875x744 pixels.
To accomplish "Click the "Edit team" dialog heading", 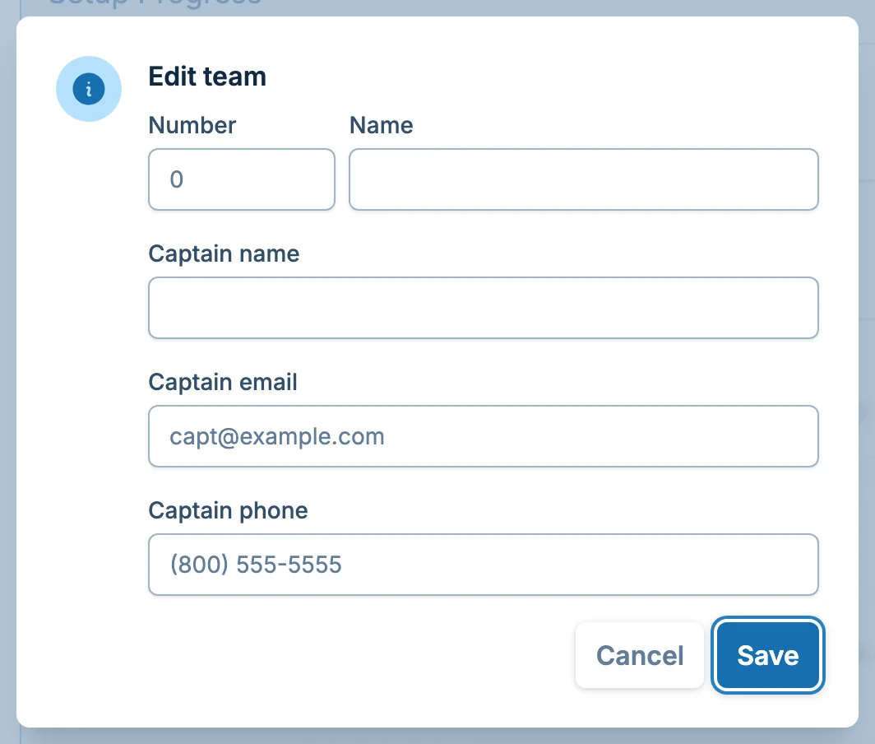I will tap(207, 77).
